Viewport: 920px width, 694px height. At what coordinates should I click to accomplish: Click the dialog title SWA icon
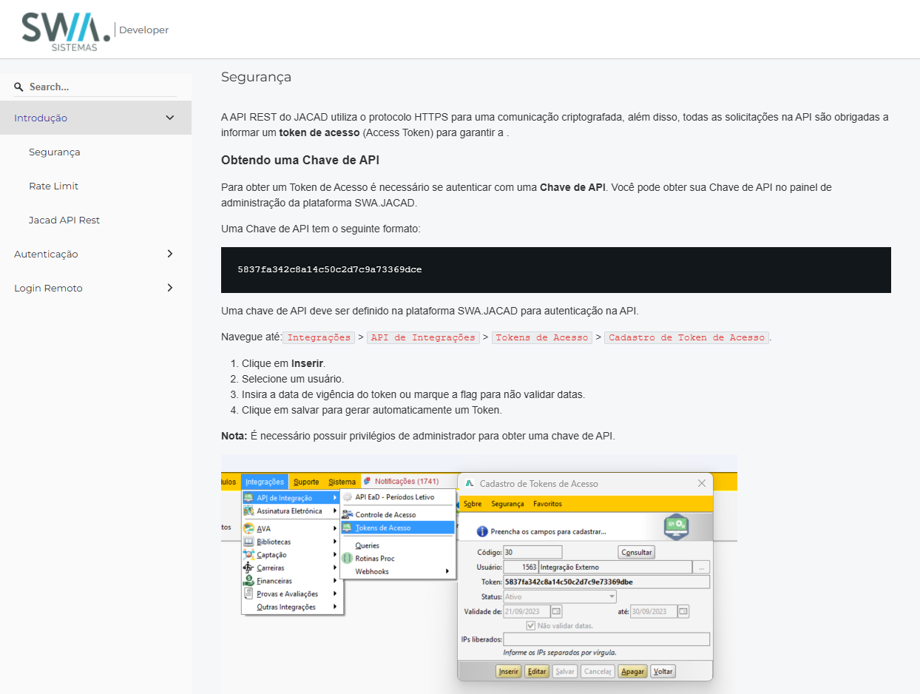[x=469, y=483]
